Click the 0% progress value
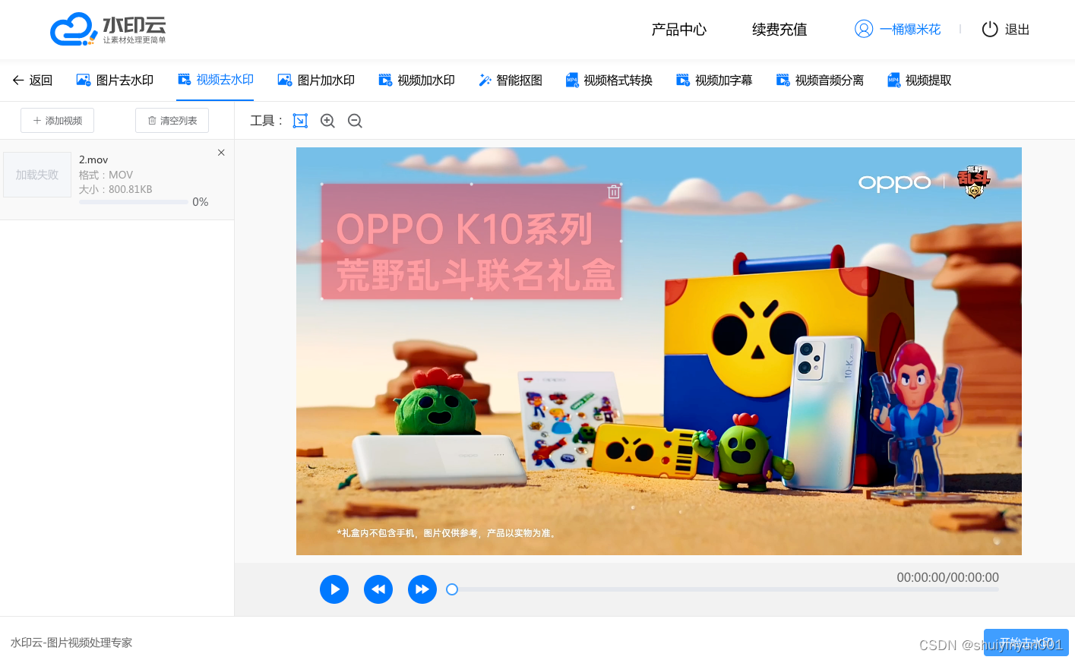Image resolution: width=1075 pixels, height=660 pixels. click(x=200, y=202)
